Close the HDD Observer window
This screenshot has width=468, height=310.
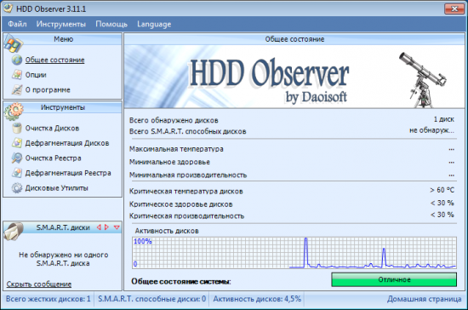(454, 9)
